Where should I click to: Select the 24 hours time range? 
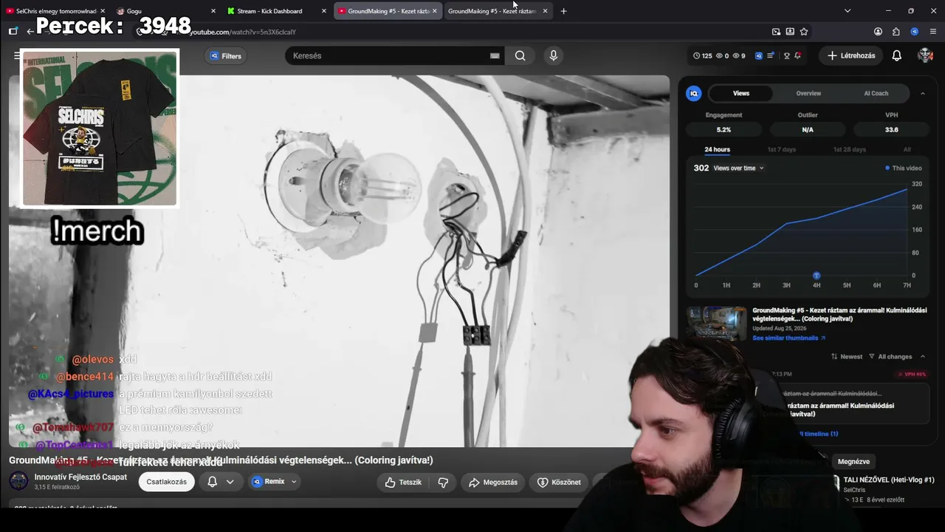pyautogui.click(x=717, y=149)
